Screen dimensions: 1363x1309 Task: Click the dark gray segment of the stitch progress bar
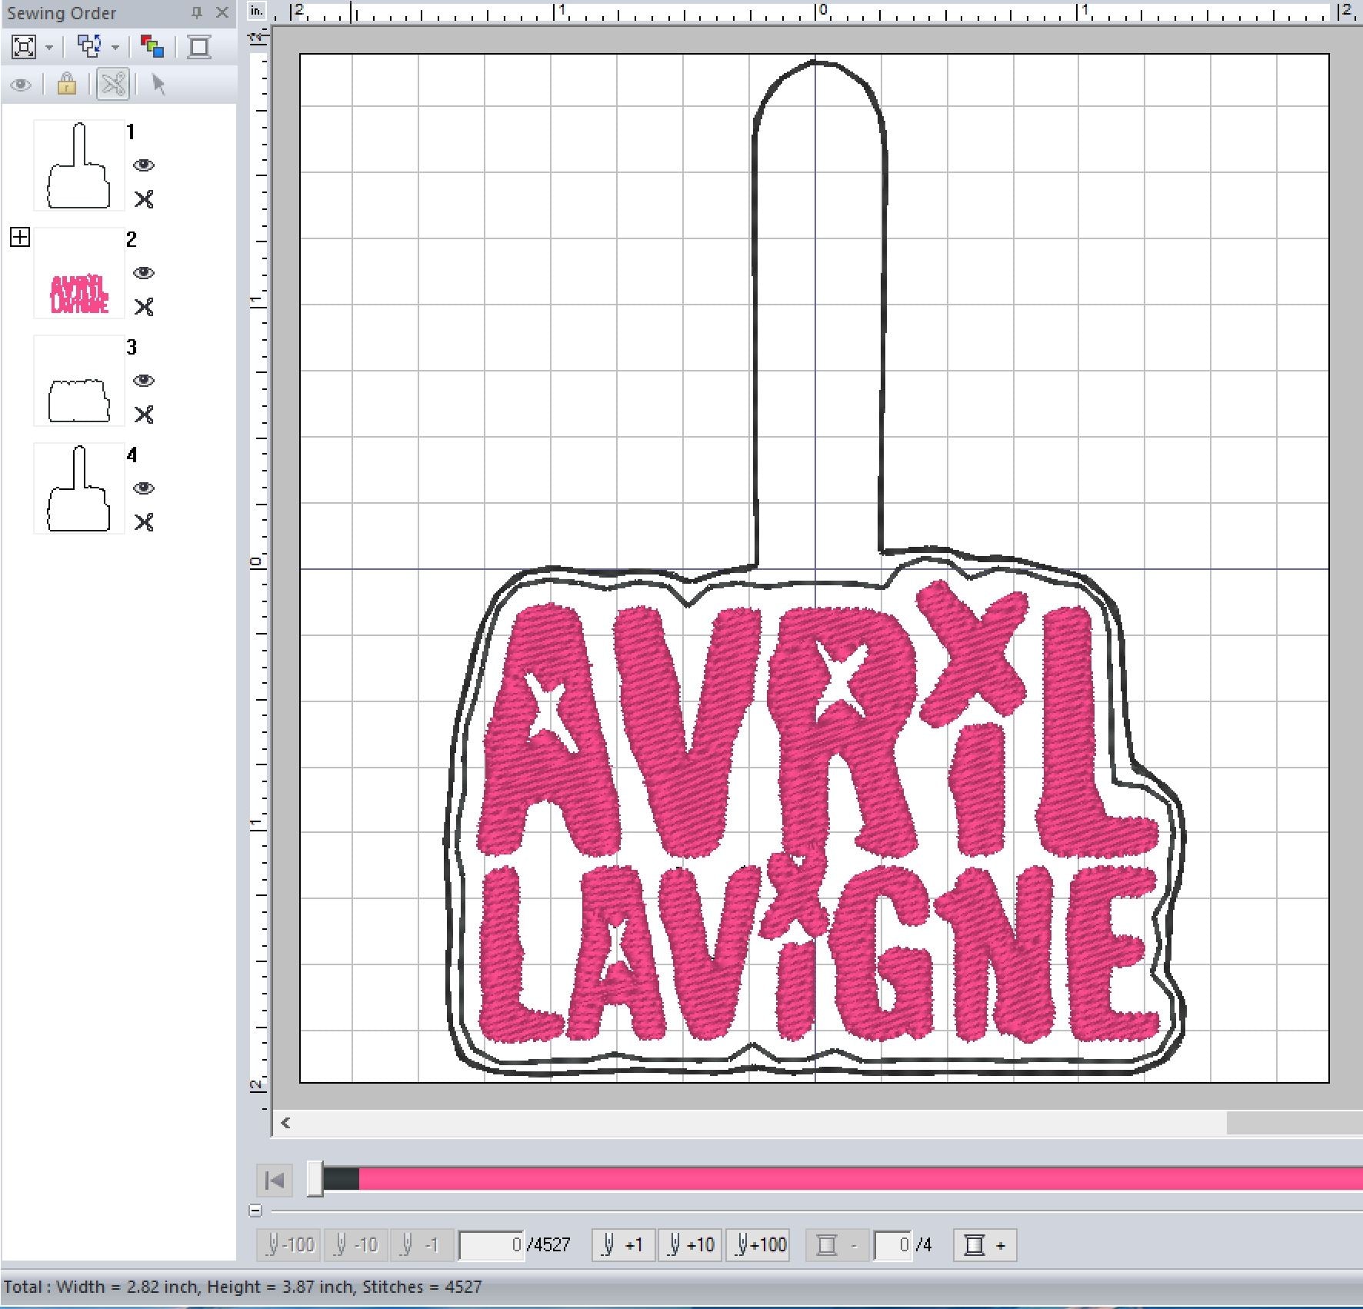(341, 1178)
